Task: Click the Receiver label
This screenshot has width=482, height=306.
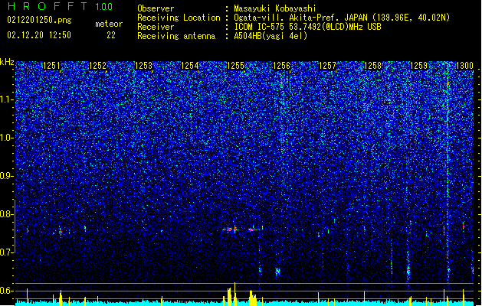Action: click(156, 27)
